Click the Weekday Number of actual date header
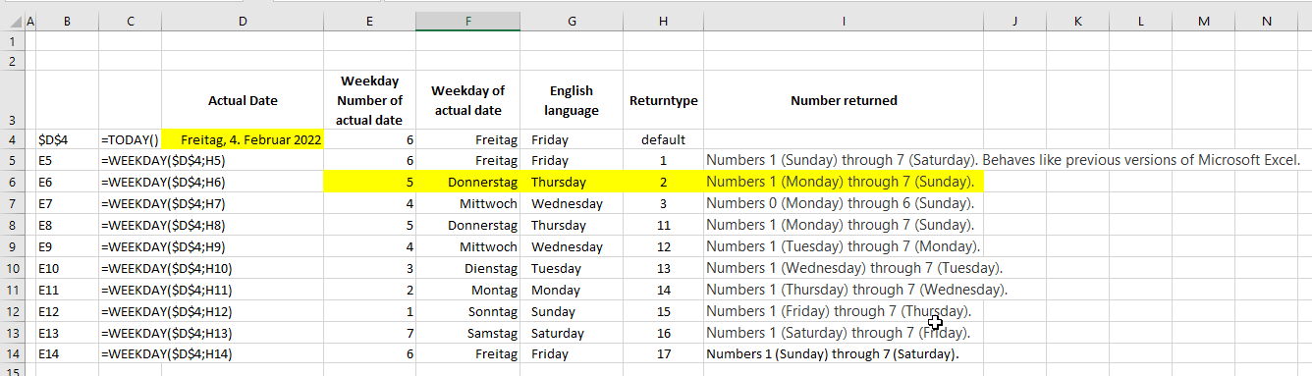Image resolution: width=1312 pixels, height=376 pixels. (x=369, y=100)
